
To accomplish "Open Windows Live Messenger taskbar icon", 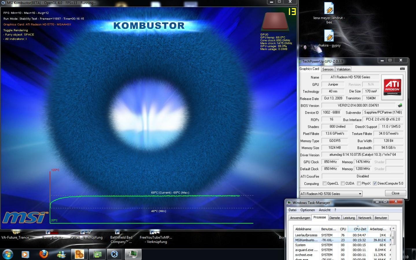I will tap(62, 254).
